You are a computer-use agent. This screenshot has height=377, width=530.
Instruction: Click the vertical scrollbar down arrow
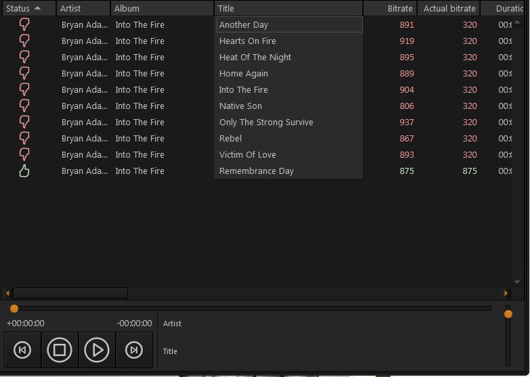517,282
